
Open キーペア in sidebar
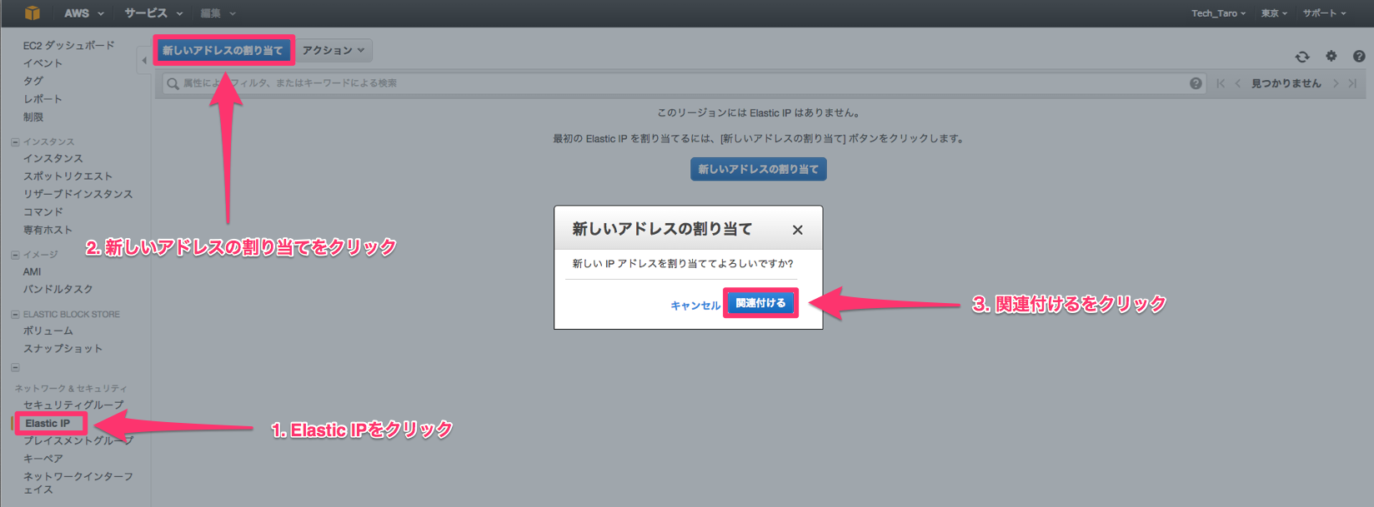pyautogui.click(x=43, y=459)
